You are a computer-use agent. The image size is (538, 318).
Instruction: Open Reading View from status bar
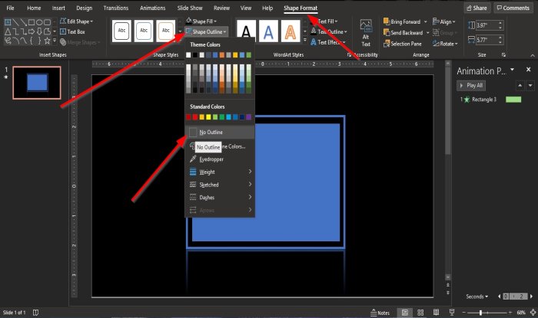(x=435, y=313)
